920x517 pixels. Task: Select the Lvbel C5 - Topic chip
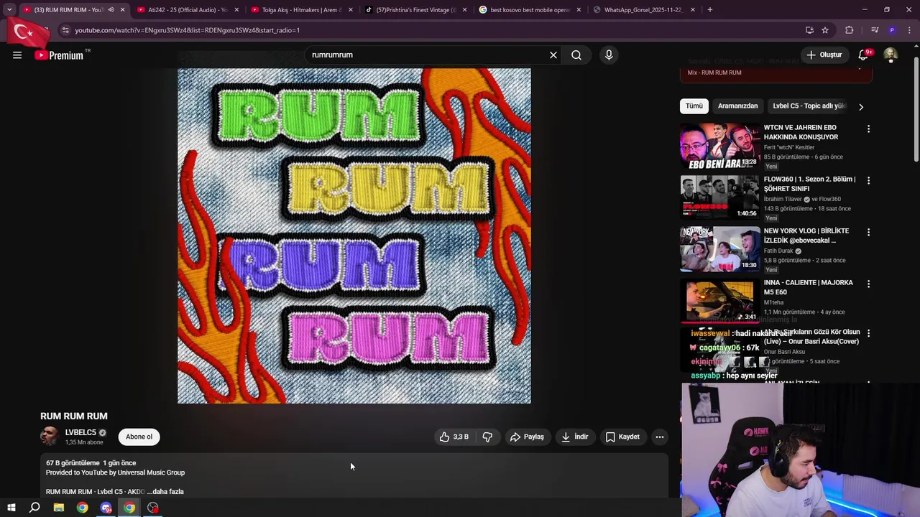click(809, 106)
